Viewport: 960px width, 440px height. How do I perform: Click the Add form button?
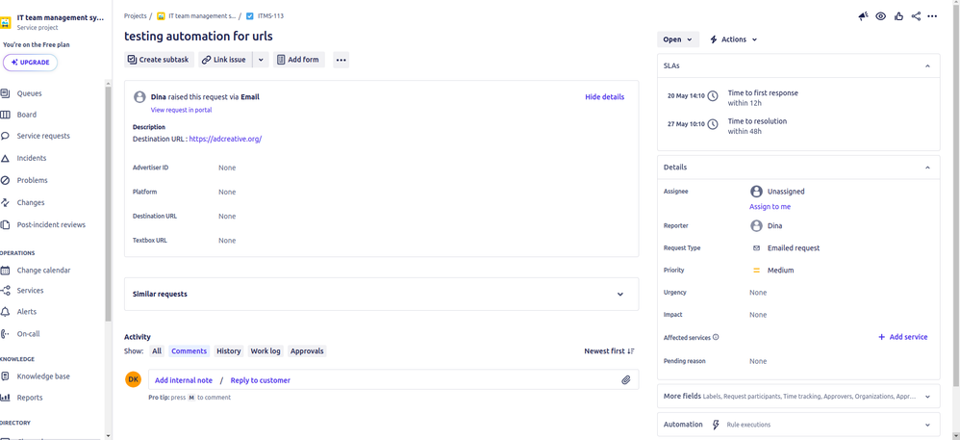click(299, 60)
